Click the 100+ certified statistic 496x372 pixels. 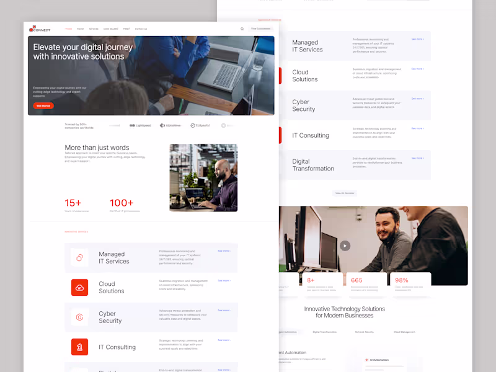point(125,205)
